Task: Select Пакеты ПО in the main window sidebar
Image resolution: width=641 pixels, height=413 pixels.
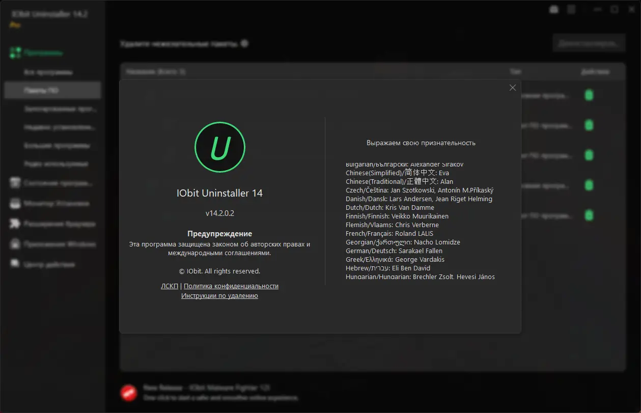Action: pyautogui.click(x=52, y=90)
